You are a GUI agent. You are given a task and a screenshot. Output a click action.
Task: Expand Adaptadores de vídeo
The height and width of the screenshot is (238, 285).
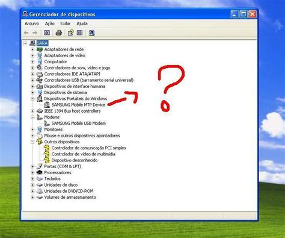tap(32, 55)
